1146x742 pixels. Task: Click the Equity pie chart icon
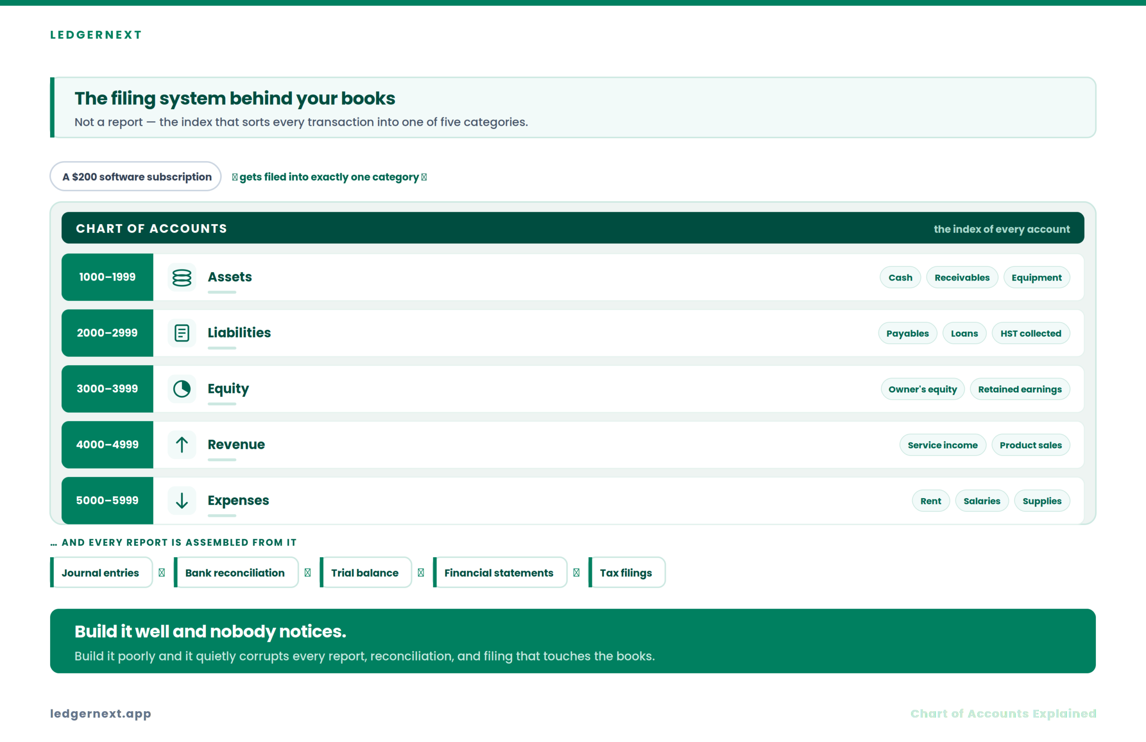pyautogui.click(x=182, y=389)
